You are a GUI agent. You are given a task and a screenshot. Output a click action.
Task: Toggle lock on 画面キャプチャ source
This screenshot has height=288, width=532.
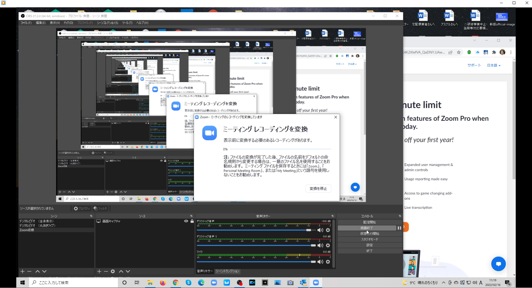[x=192, y=221]
